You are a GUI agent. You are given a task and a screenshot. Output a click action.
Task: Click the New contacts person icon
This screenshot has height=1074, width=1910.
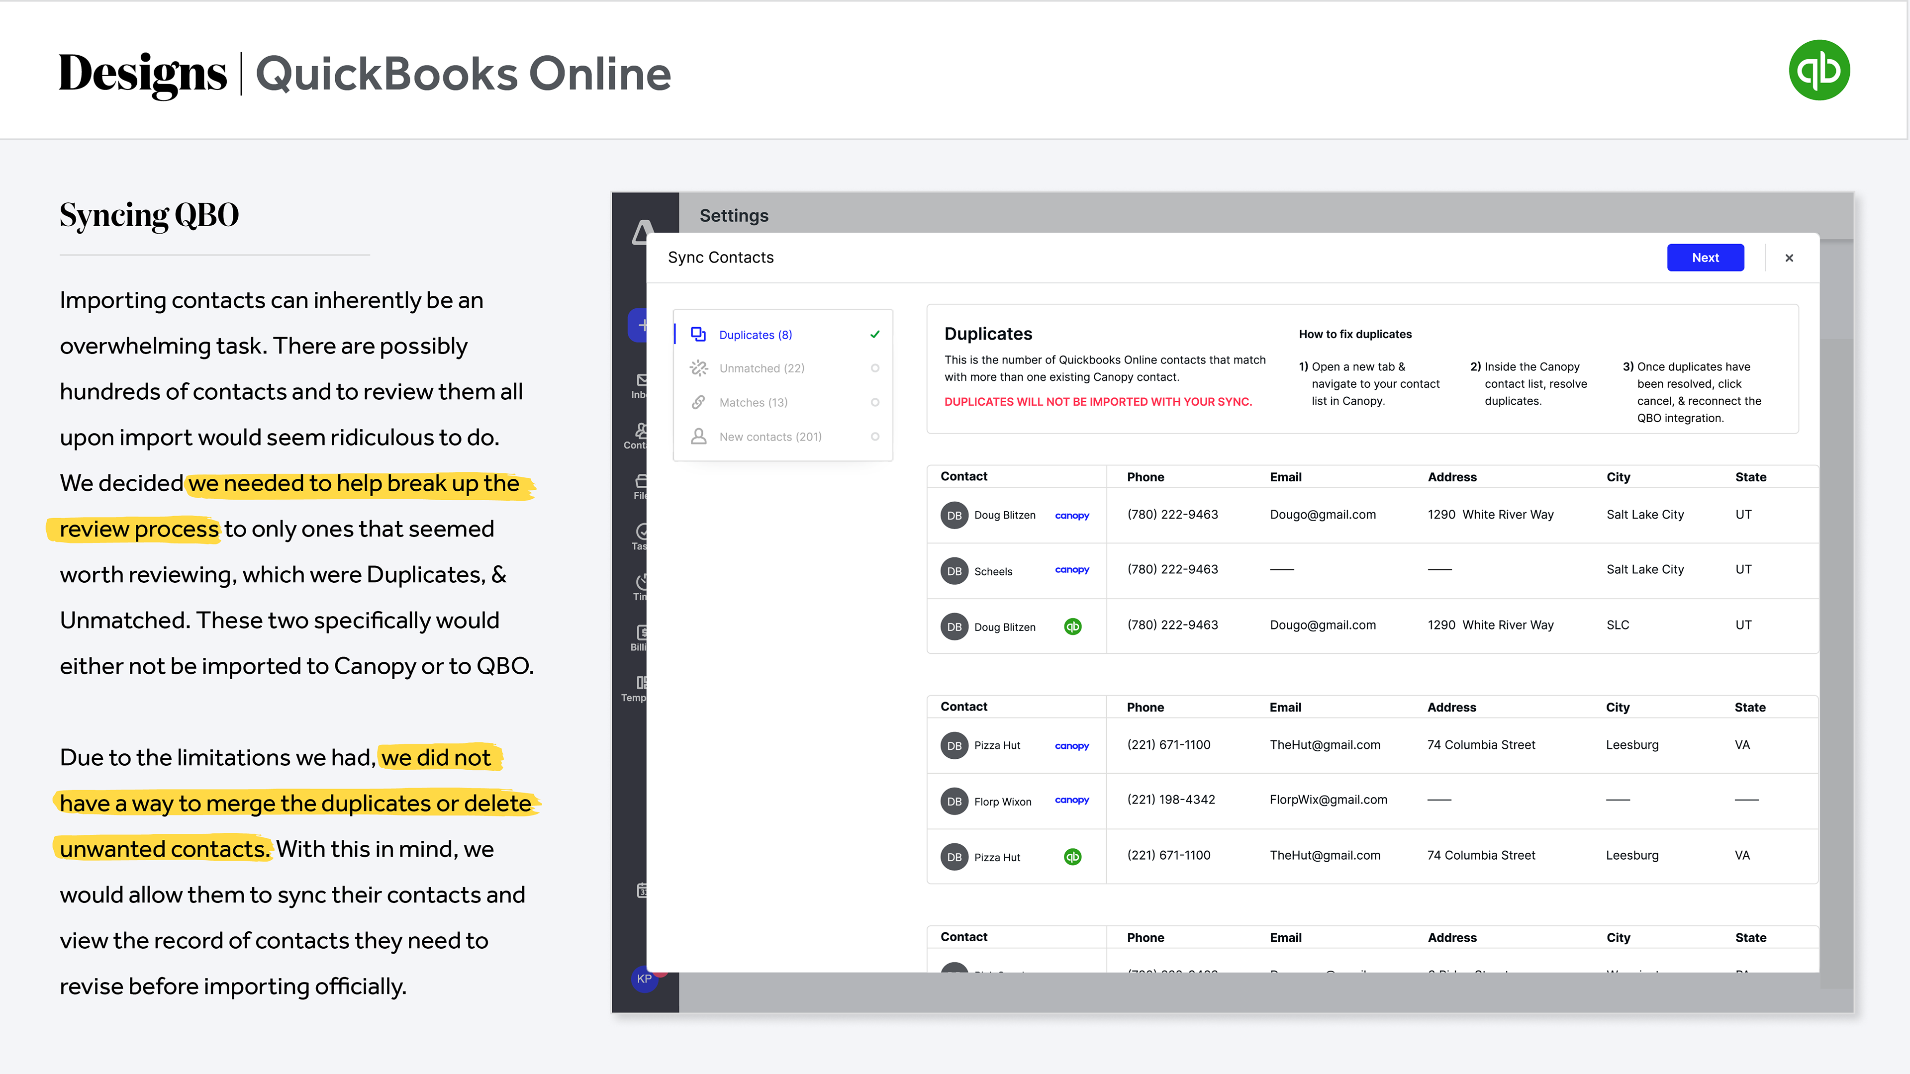pos(698,437)
